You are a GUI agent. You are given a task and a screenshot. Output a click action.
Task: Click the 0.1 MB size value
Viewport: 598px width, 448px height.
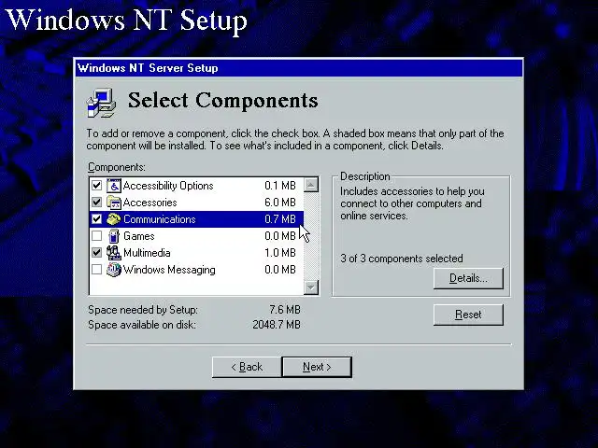(280, 186)
